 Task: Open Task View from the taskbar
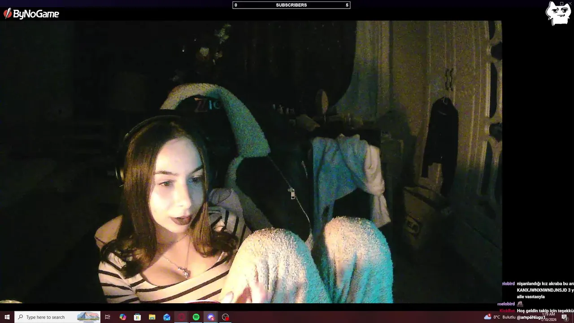pos(108,317)
